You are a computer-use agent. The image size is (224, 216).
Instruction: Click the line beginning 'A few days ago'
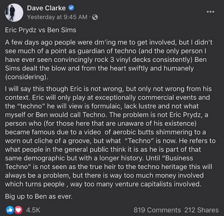[109, 43]
